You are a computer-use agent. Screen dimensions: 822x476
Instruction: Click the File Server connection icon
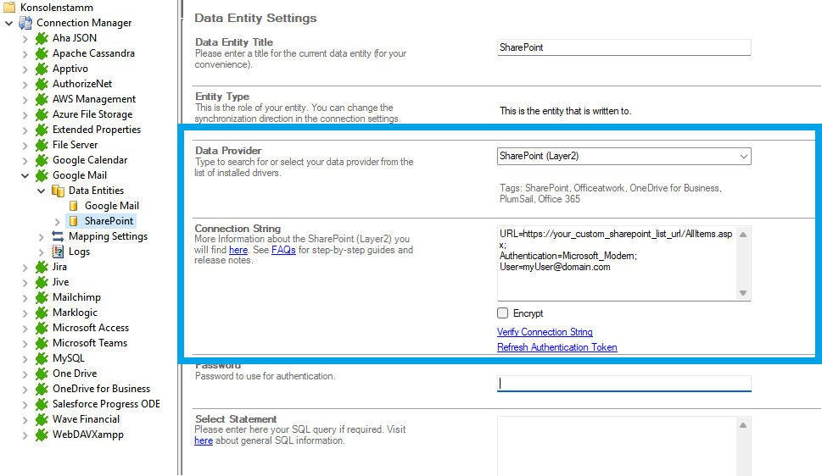pos(42,145)
